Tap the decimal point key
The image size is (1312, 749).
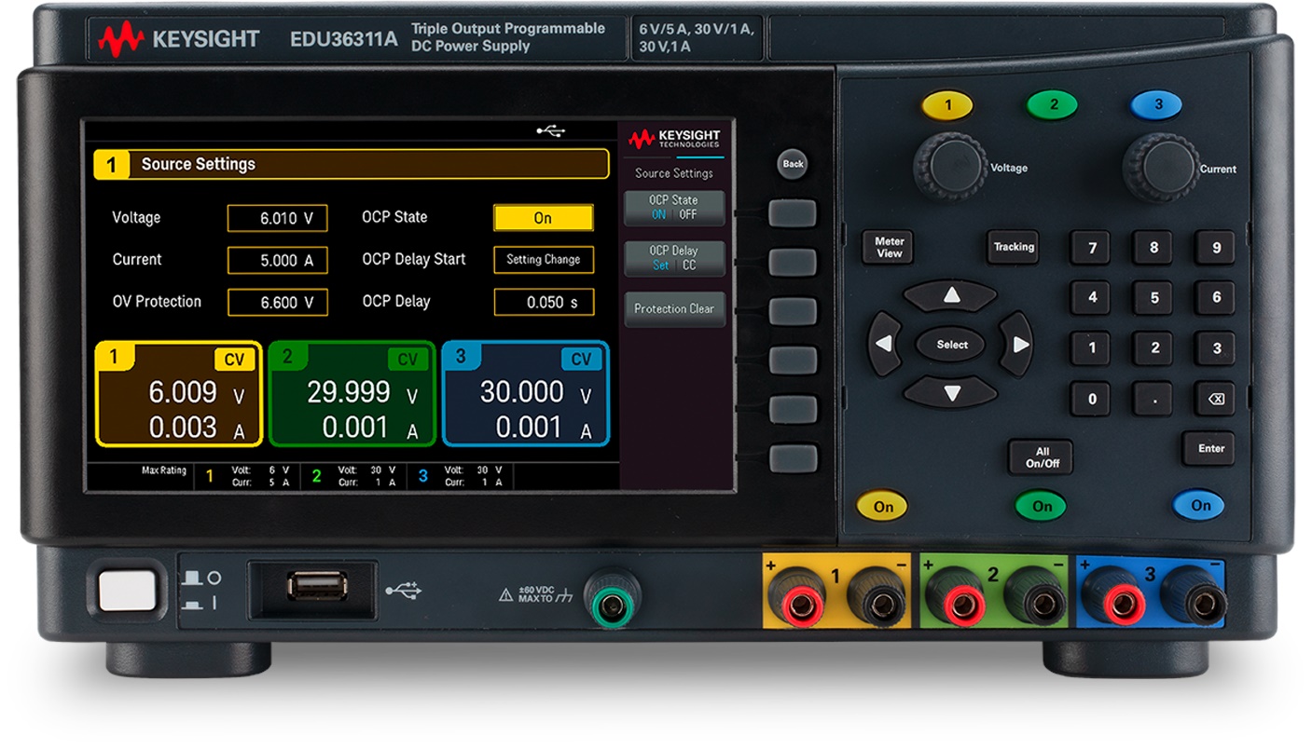coord(1154,399)
